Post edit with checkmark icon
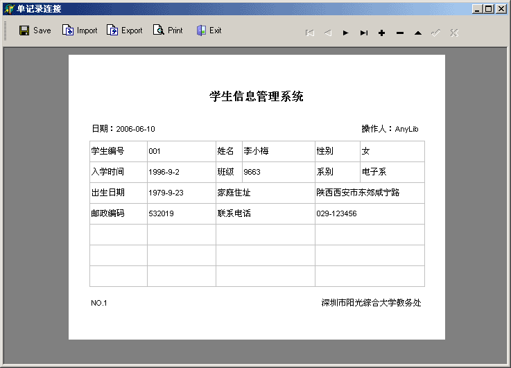 coord(435,33)
